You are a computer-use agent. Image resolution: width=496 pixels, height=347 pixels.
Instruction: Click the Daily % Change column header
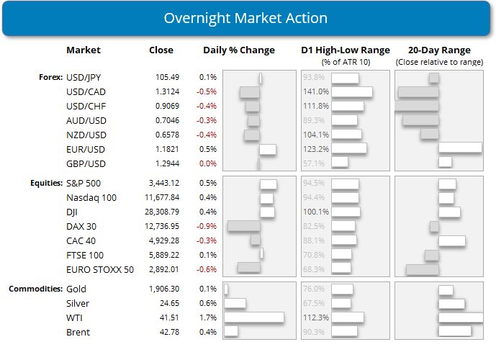(x=239, y=50)
